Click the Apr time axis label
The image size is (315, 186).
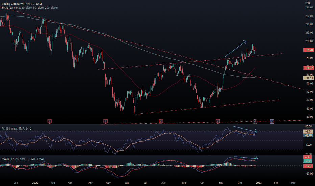coord(90,183)
